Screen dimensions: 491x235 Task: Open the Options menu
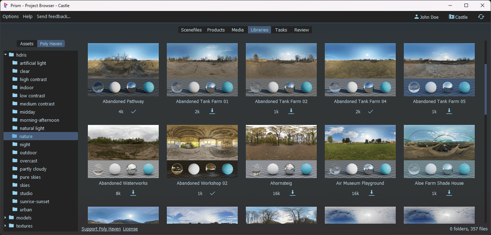tap(11, 17)
